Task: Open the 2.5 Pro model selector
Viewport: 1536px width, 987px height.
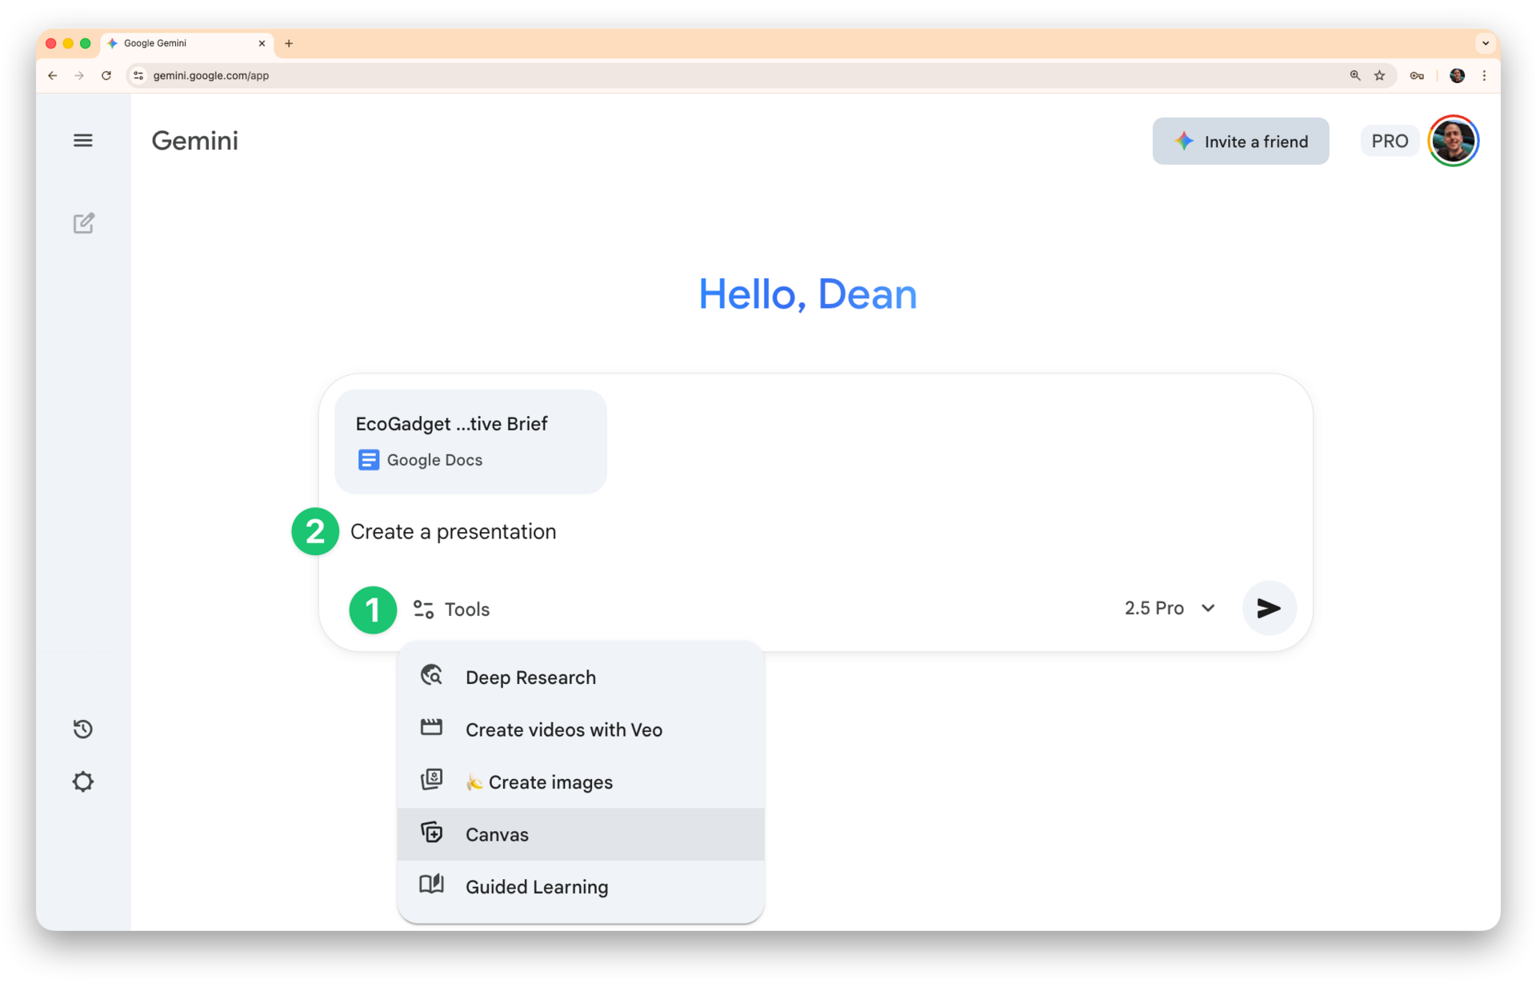Action: [x=1170, y=608]
